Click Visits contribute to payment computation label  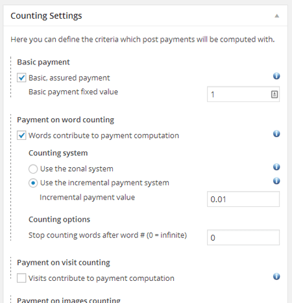pos(101,278)
